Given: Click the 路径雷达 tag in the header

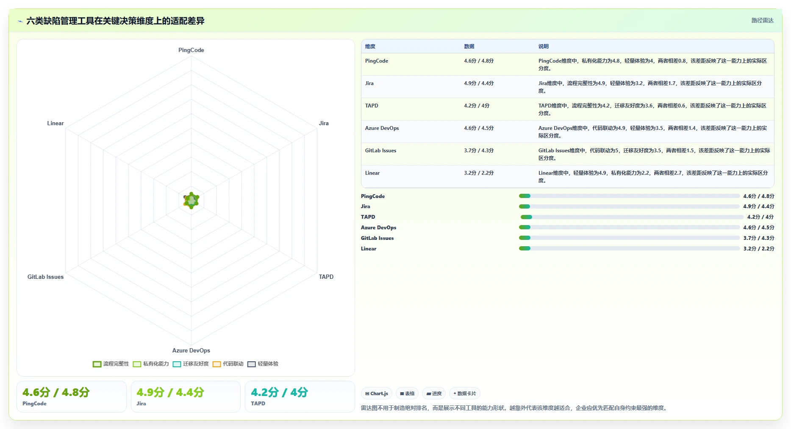Looking at the screenshot, I should 762,20.
